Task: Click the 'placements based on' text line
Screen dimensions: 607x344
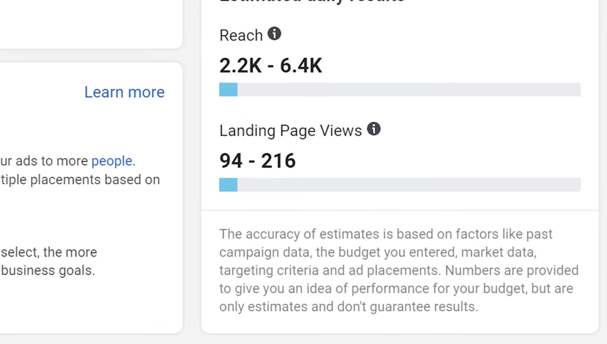Action: pos(95,179)
